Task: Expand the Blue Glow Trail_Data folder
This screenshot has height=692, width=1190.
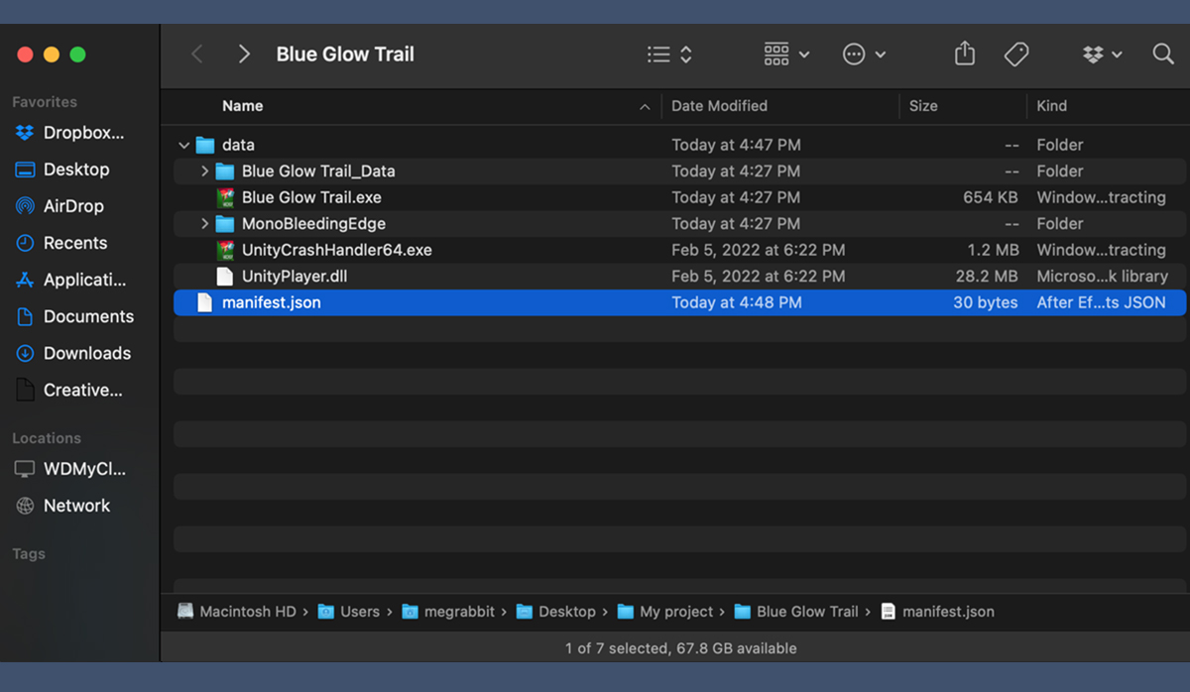Action: coord(204,172)
